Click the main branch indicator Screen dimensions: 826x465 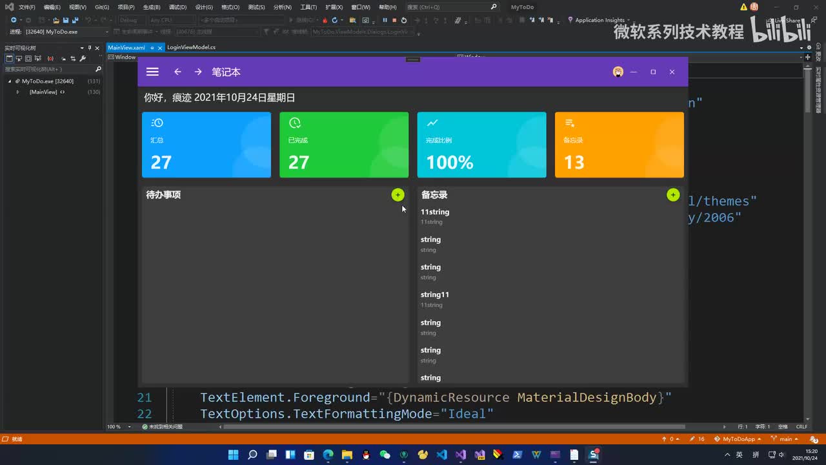784,439
